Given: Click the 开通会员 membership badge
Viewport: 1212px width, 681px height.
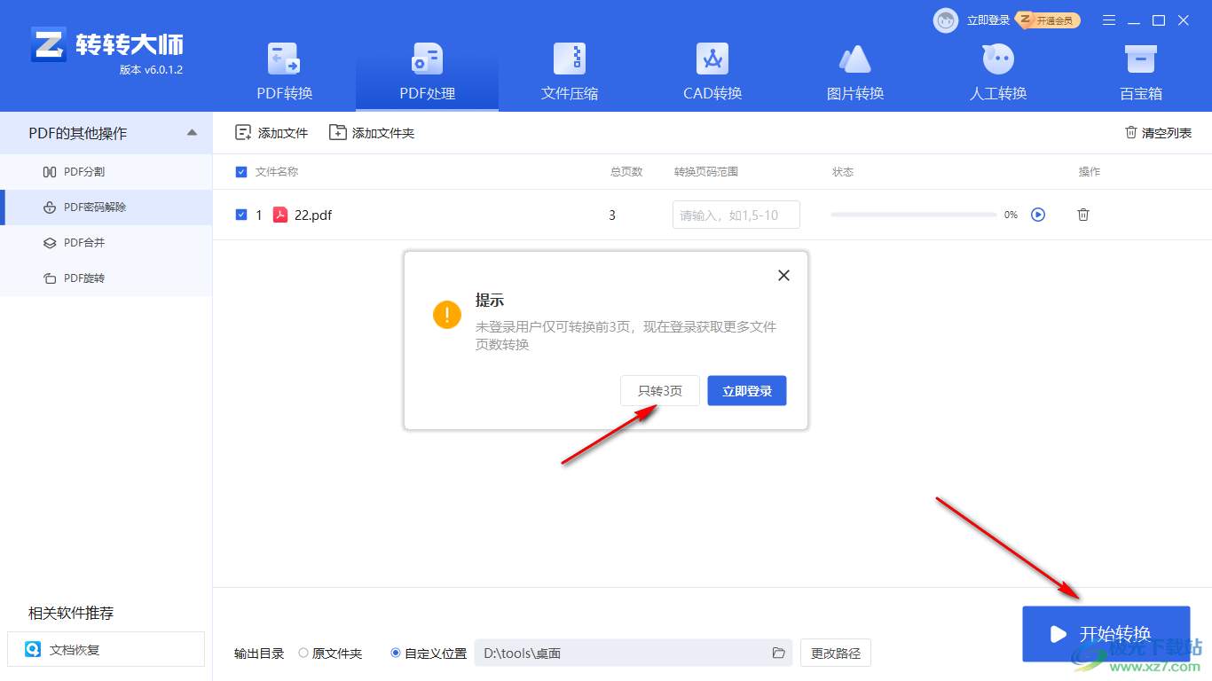Looking at the screenshot, I should 1048,20.
